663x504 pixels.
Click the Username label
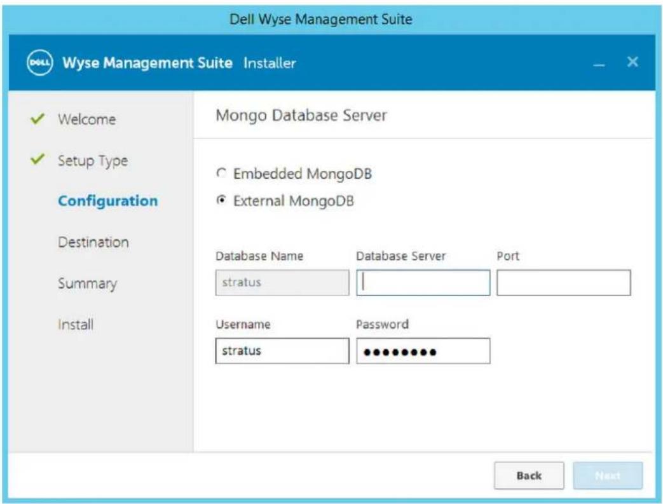coord(243,324)
